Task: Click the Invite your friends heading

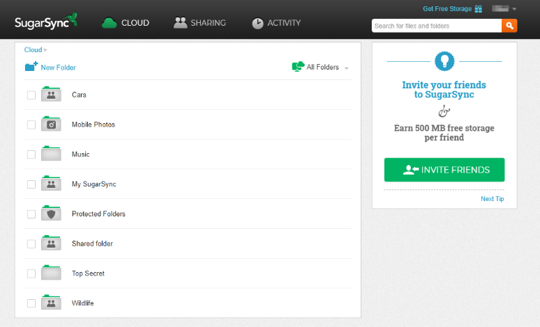Action: pyautogui.click(x=444, y=90)
